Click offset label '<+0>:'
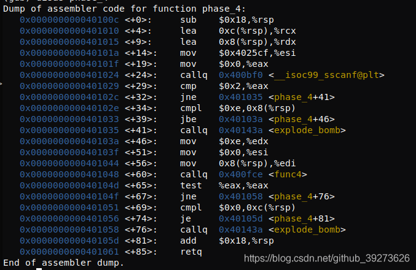416x270 pixels. pos(138,20)
